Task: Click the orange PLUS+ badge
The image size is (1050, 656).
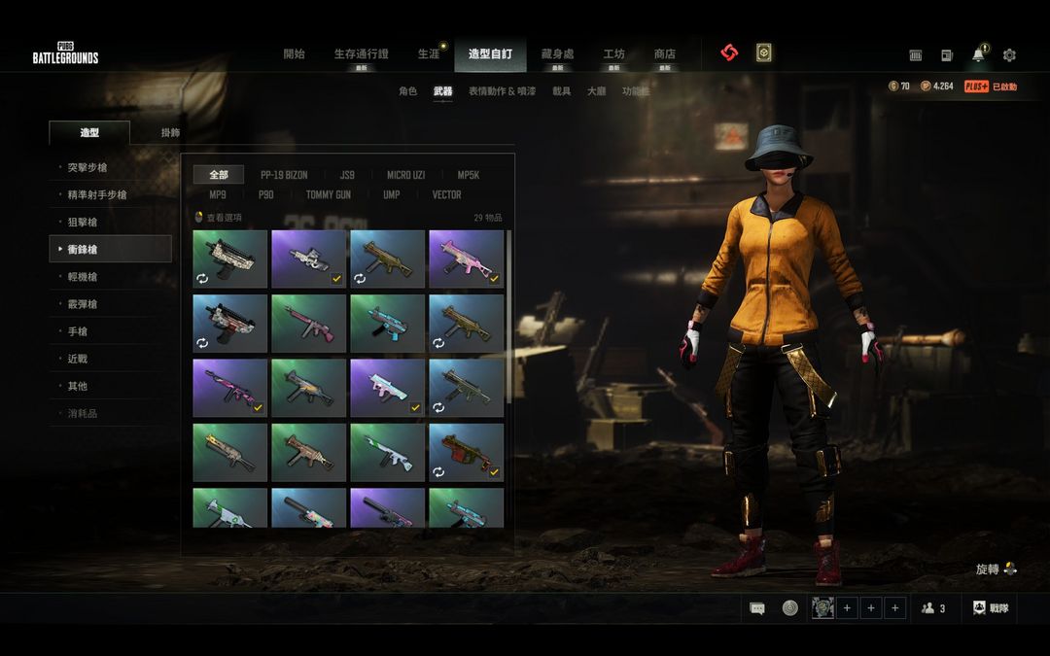Action: click(976, 86)
